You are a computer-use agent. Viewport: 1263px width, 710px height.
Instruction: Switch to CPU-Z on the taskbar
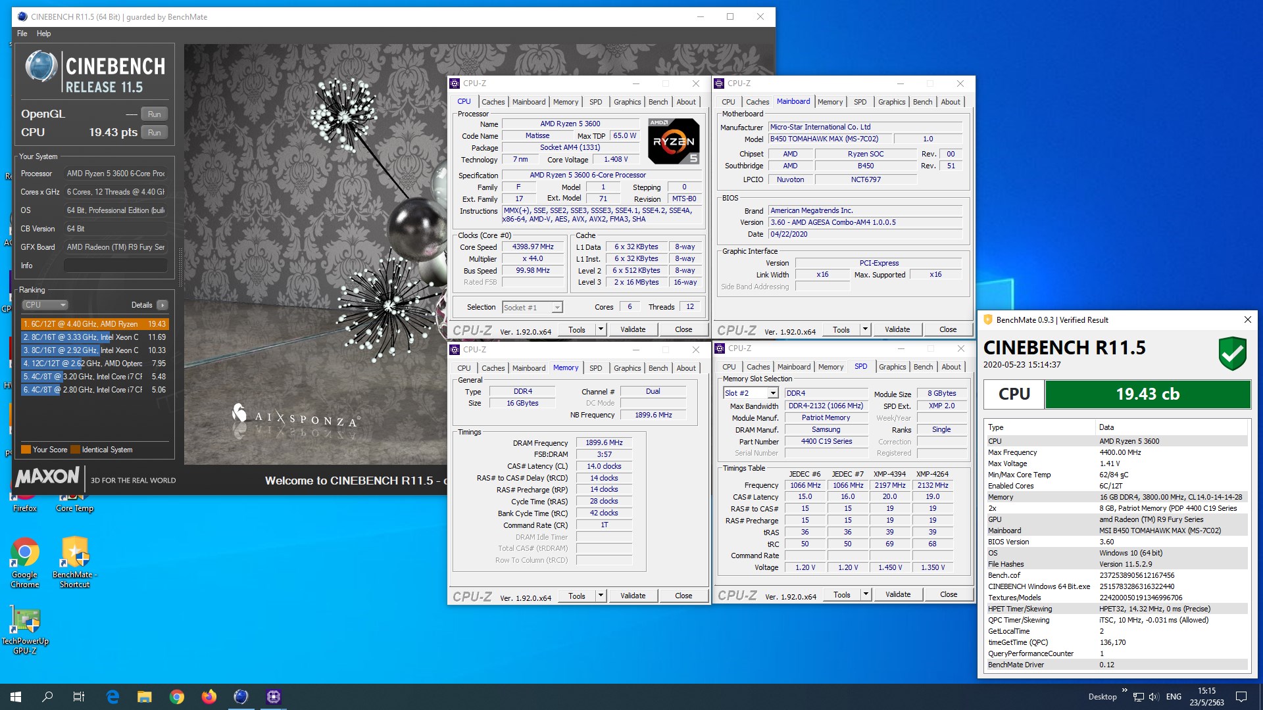coord(273,696)
